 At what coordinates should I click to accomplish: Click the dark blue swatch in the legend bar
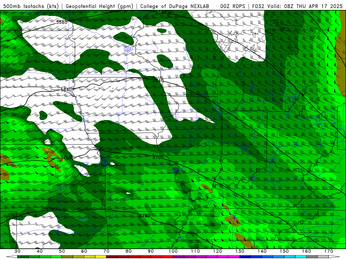point(245,256)
